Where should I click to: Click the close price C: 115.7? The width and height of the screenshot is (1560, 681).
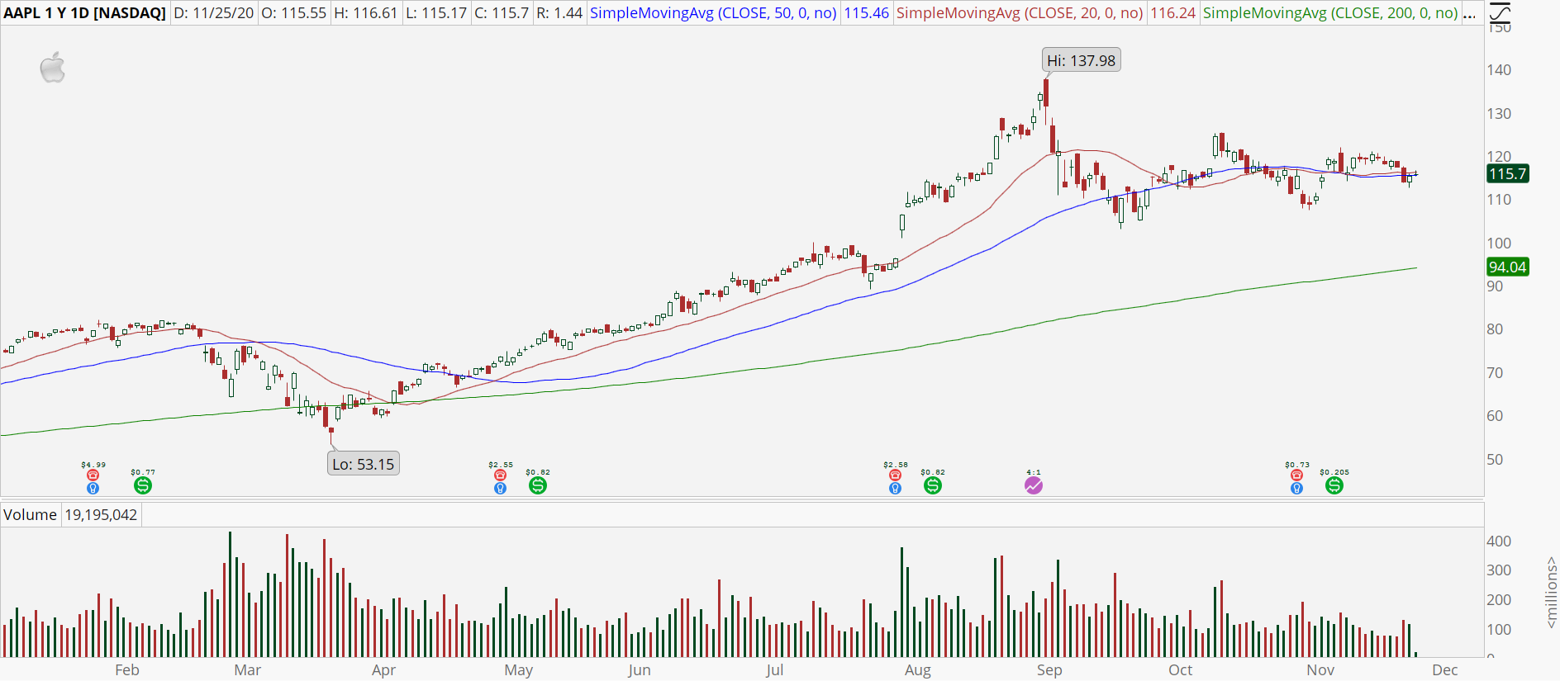(501, 13)
